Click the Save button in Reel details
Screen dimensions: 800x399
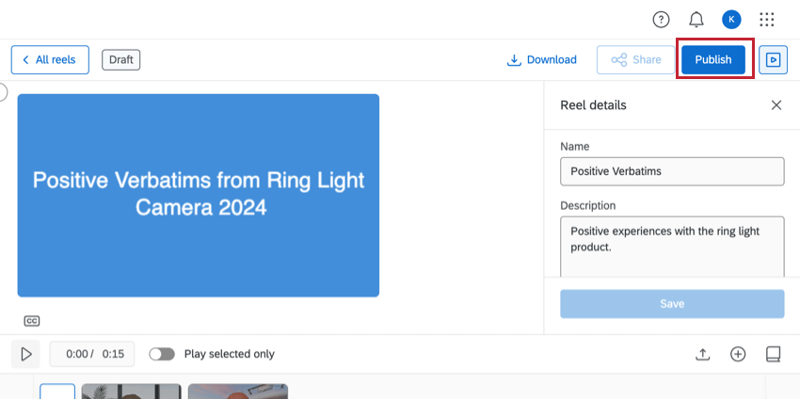tap(672, 304)
